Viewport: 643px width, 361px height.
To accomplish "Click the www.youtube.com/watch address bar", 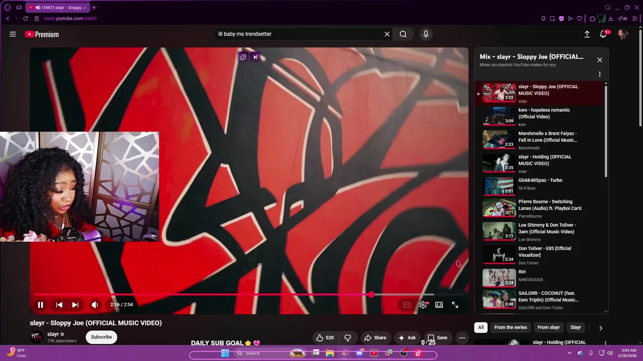I will (x=70, y=19).
